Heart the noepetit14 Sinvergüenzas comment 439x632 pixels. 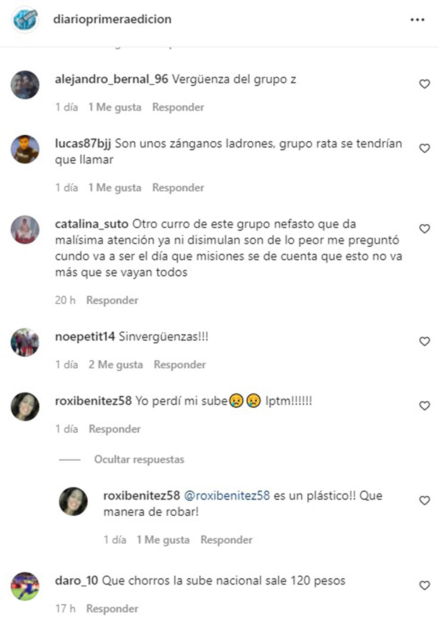point(425,341)
